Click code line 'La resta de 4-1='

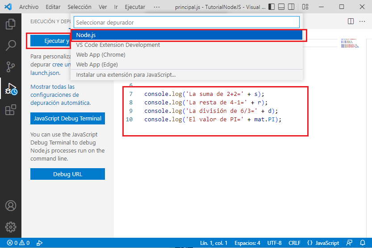click(x=206, y=103)
